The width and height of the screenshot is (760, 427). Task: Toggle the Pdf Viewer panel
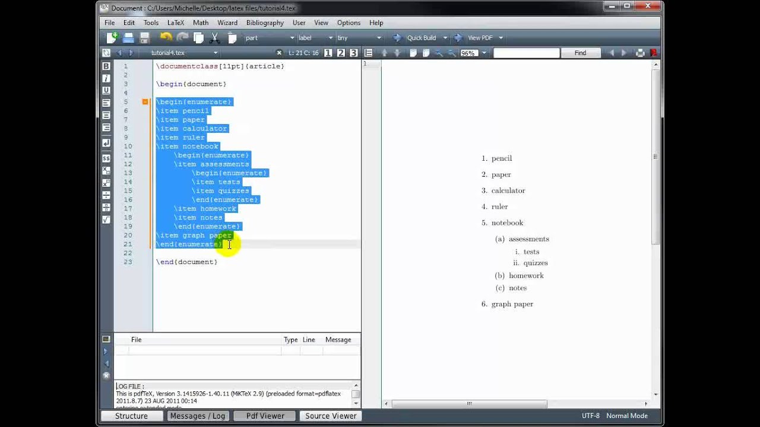click(265, 416)
